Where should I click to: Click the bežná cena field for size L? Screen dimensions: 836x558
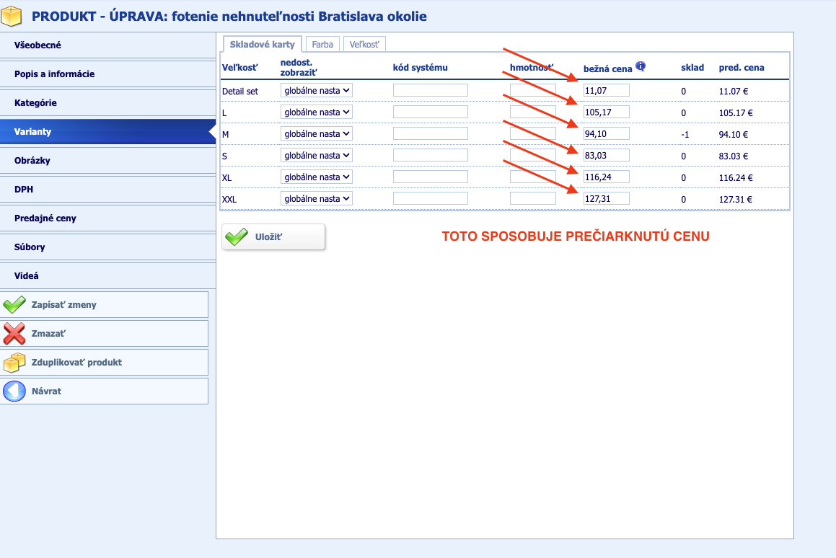[x=606, y=112]
